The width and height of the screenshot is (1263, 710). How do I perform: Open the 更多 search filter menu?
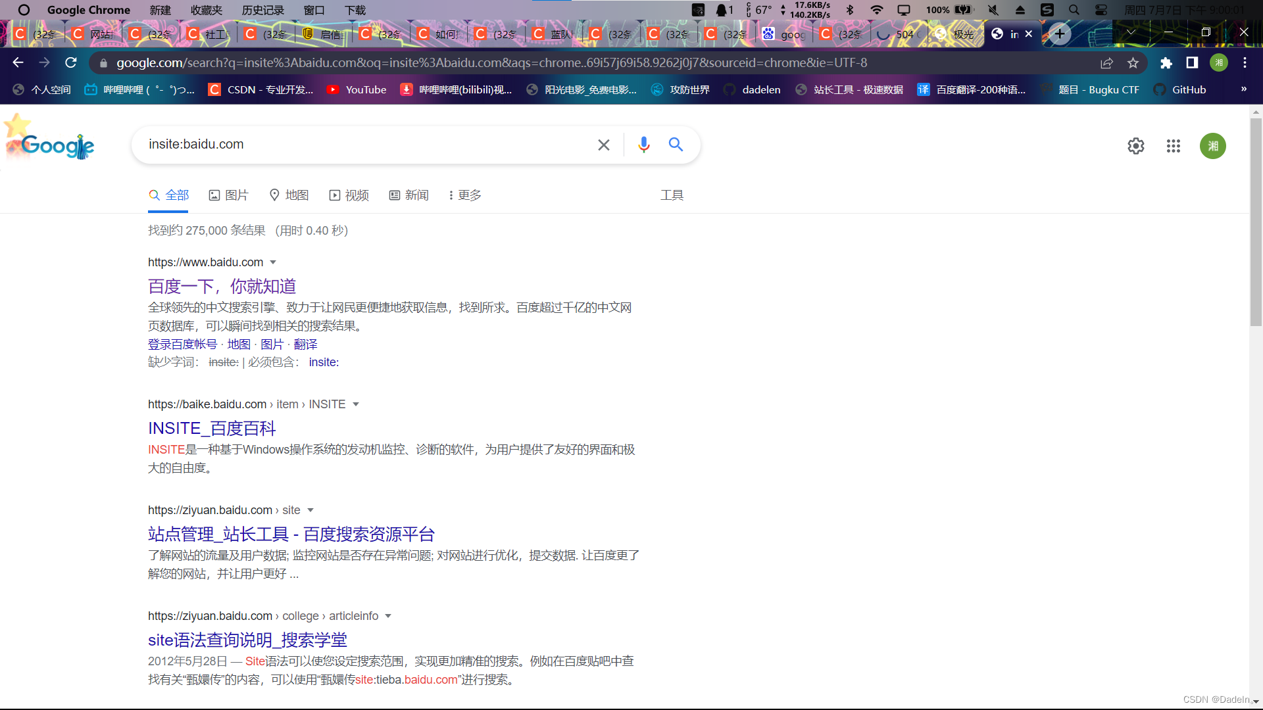tap(464, 195)
